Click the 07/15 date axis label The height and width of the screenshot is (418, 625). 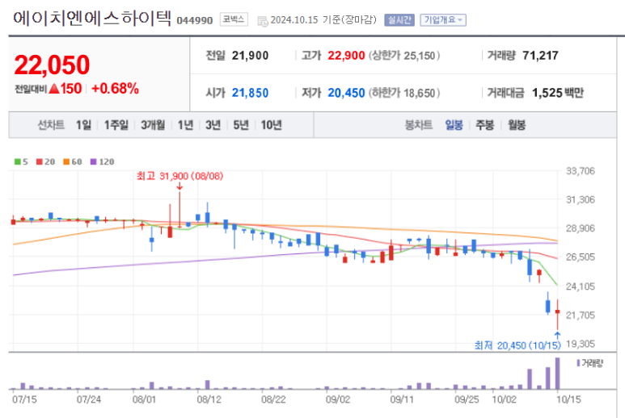click(x=24, y=399)
